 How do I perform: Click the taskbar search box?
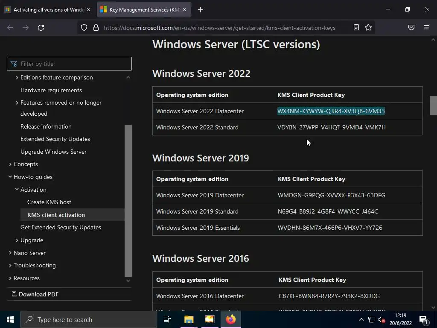pyautogui.click(x=89, y=319)
